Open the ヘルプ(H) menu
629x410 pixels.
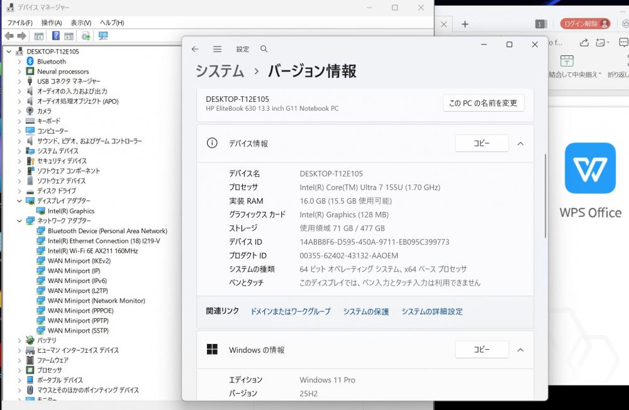click(x=111, y=23)
